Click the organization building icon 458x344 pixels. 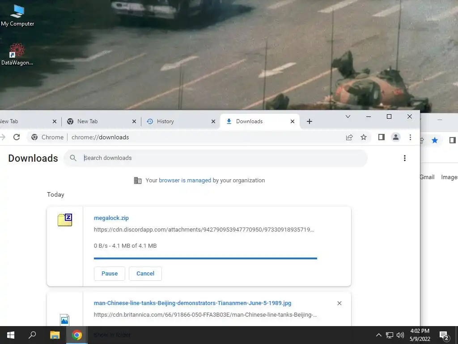(x=138, y=181)
